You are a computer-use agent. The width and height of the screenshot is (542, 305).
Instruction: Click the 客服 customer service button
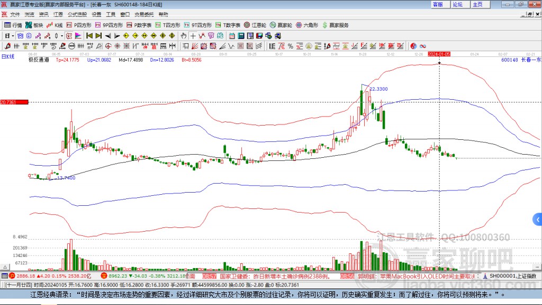(438, 4)
